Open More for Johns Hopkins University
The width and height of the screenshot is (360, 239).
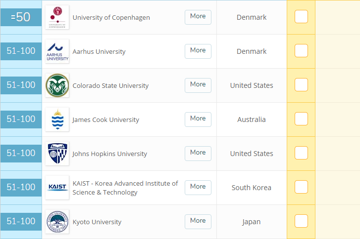pos(198,153)
